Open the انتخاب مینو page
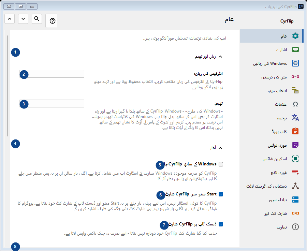This screenshot has width=307, height=251. pyautogui.click(x=272, y=90)
